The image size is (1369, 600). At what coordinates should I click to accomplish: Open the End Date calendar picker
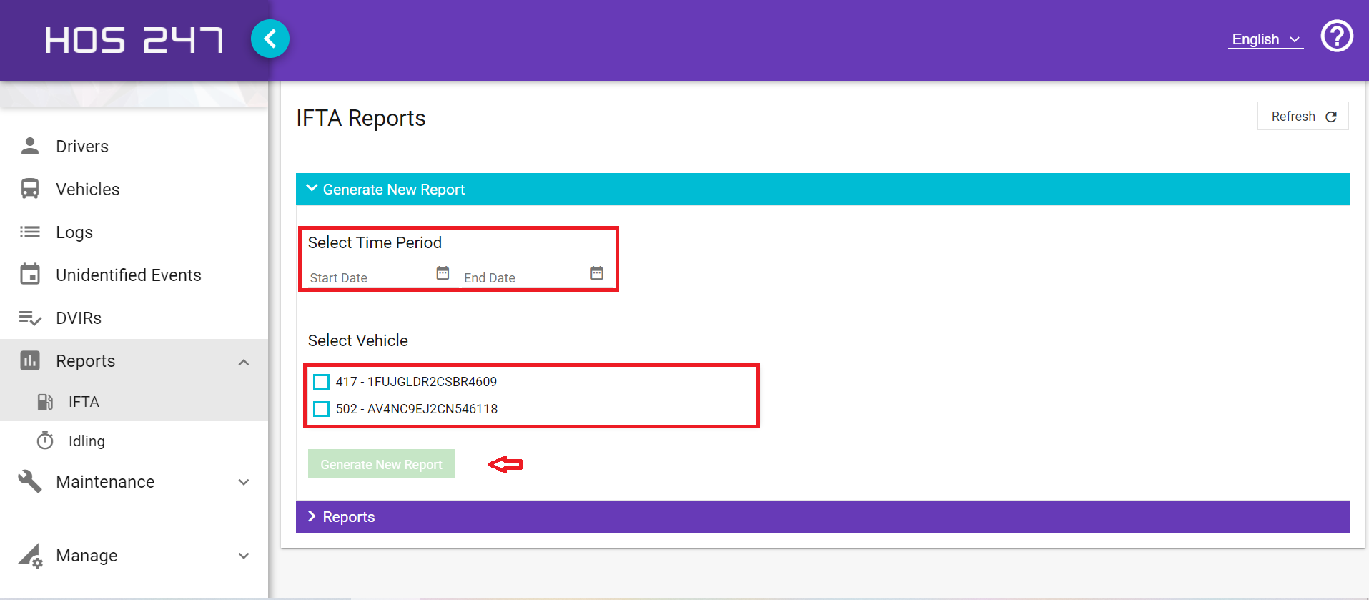[597, 273]
